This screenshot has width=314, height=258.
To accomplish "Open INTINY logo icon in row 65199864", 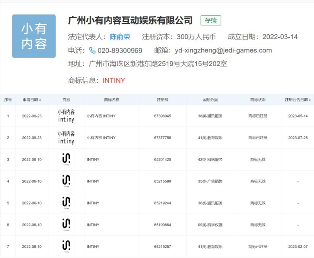I will tap(66, 225).
